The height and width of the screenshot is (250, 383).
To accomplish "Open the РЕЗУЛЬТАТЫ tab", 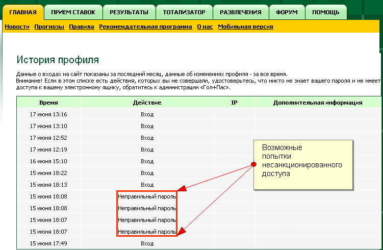I will 129,12.
